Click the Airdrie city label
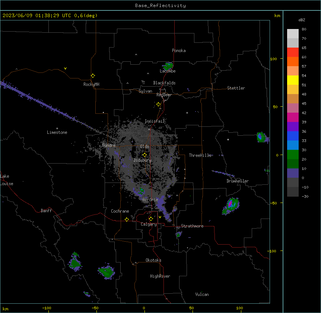Screen dimensions: 321x313 (x=150, y=200)
